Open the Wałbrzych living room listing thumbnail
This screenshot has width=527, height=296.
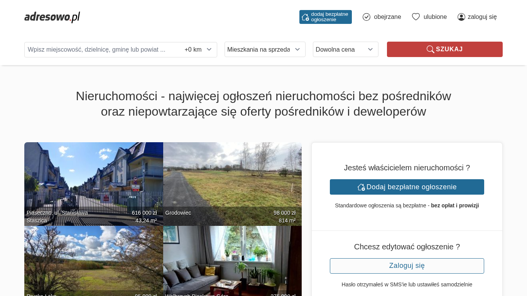(x=232, y=261)
